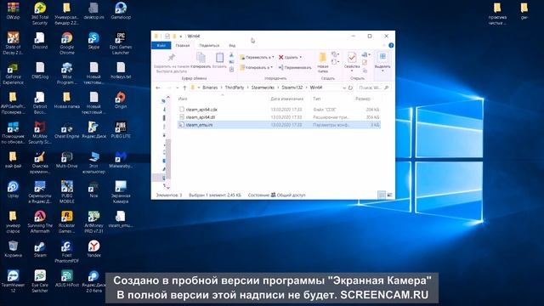544x306 pixels.
Task: Select the Steam desktop shortcut
Action: point(40,249)
